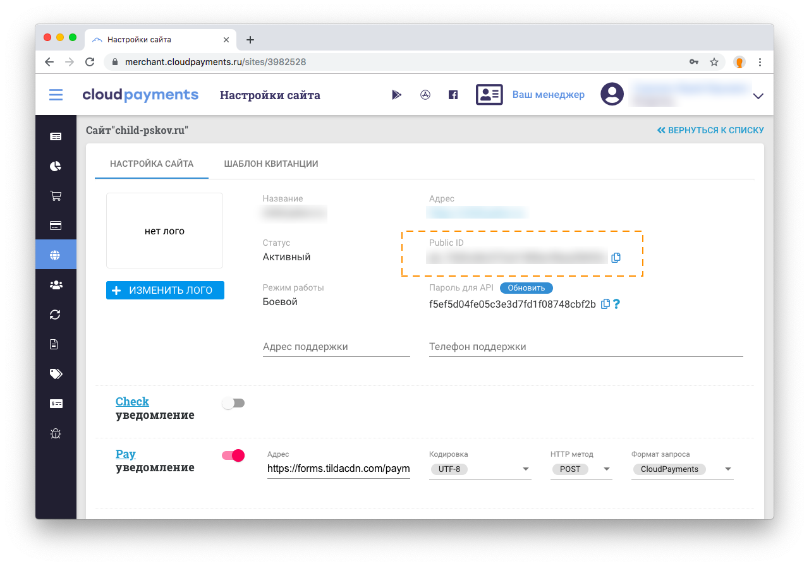Image resolution: width=809 pixels, height=566 pixels.
Task: Open the hamburger menu in the header
Action: [x=56, y=95]
